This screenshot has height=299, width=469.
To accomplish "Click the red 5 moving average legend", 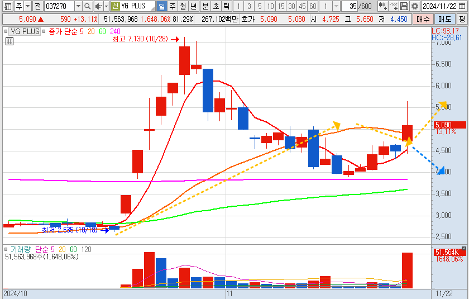I will 82,31.
